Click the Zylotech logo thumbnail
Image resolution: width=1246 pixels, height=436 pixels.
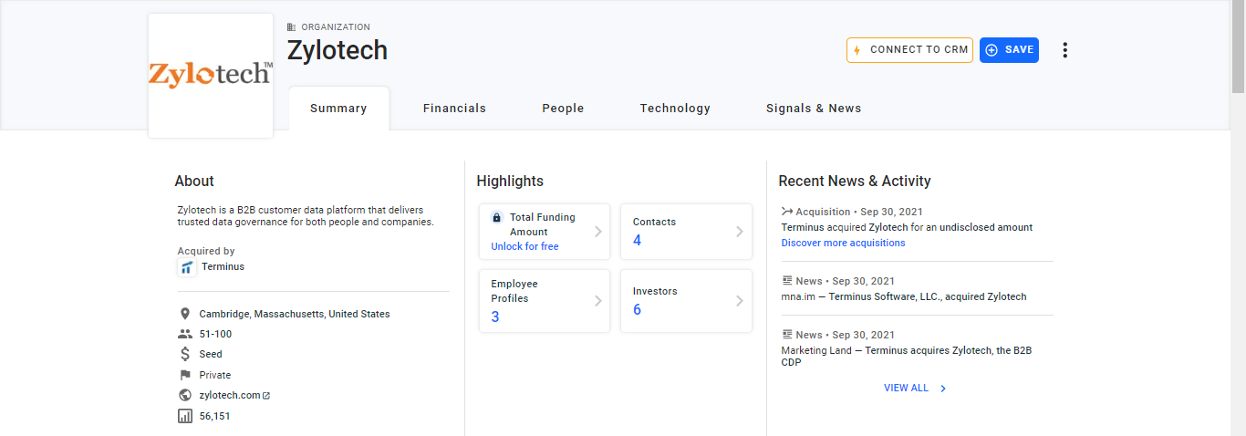coord(211,76)
